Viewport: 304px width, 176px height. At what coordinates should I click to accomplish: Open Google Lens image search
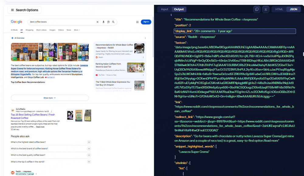109,22
